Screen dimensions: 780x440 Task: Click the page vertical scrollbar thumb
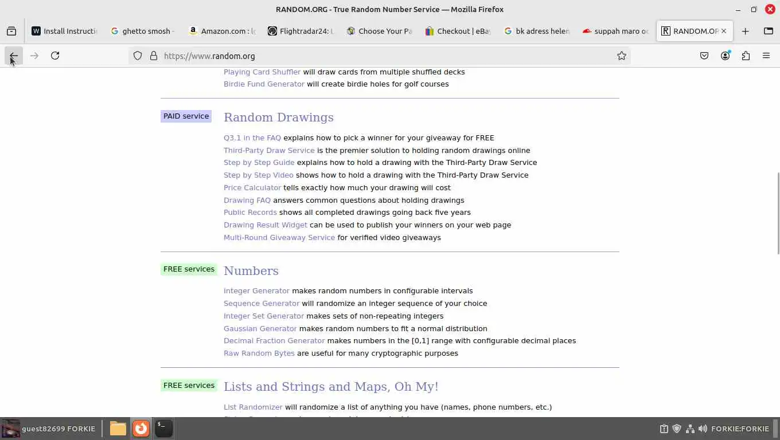click(x=778, y=212)
